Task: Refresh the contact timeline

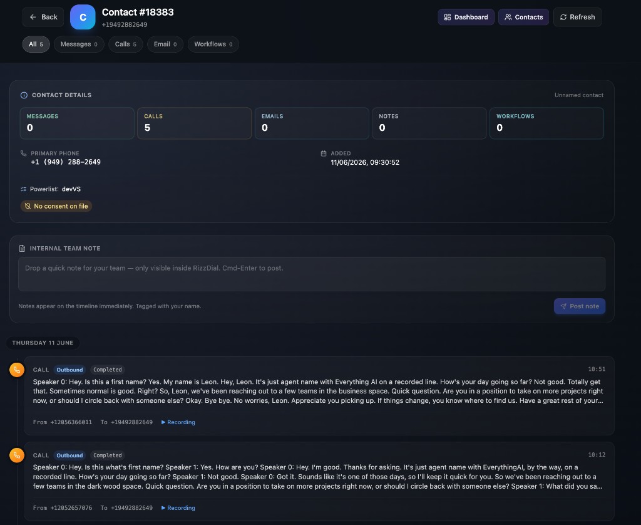Action: (577, 17)
